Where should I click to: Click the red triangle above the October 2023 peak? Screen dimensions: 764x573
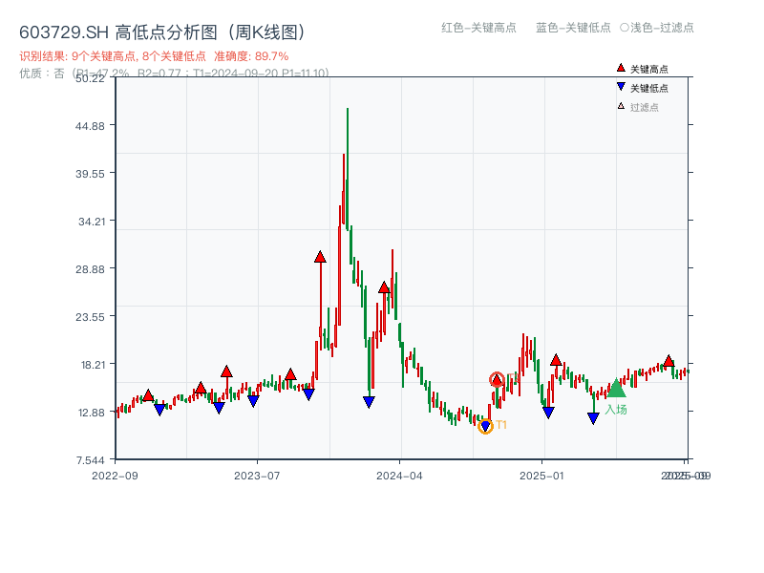click(x=319, y=256)
